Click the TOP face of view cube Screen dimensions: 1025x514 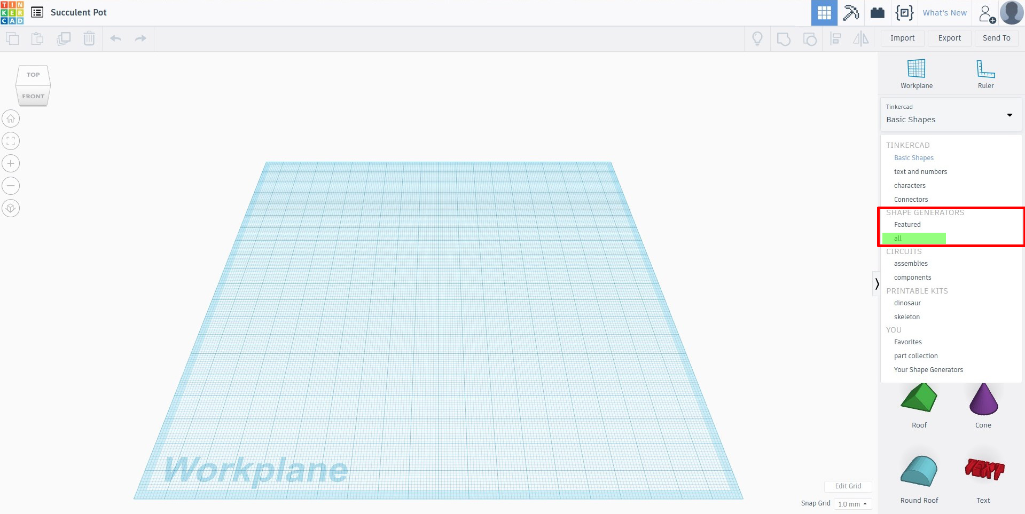(33, 75)
